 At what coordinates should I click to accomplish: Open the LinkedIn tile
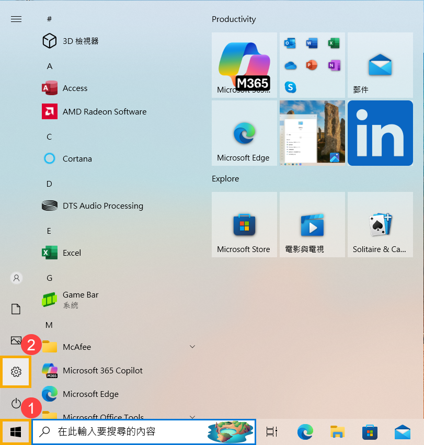(380, 133)
